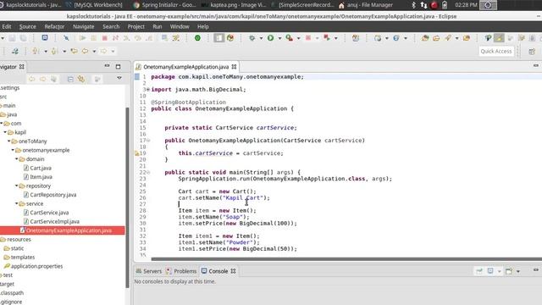Switch to Spring Initializr browser window
Viewport: 542px width, 305px height.
click(165, 5)
